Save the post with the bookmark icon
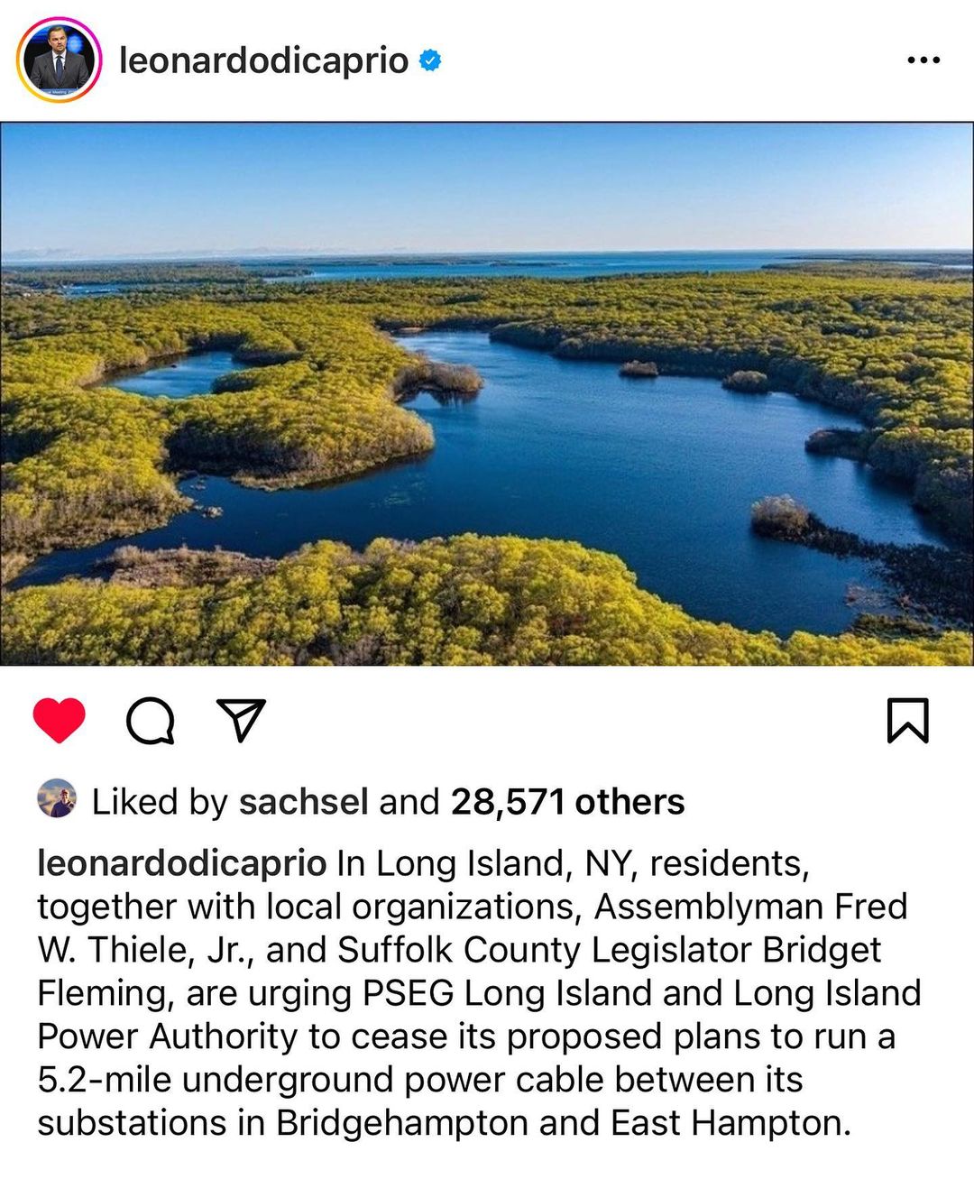Screen dimensions: 974x1179 [x=907, y=721]
